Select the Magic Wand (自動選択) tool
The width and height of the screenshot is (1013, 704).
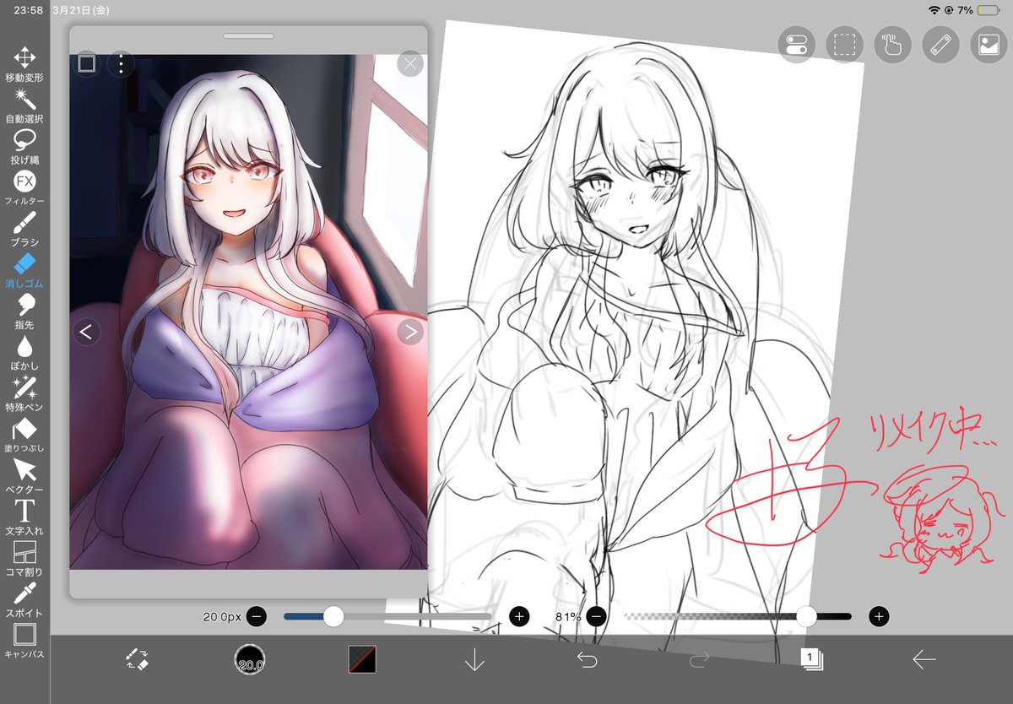(24, 106)
